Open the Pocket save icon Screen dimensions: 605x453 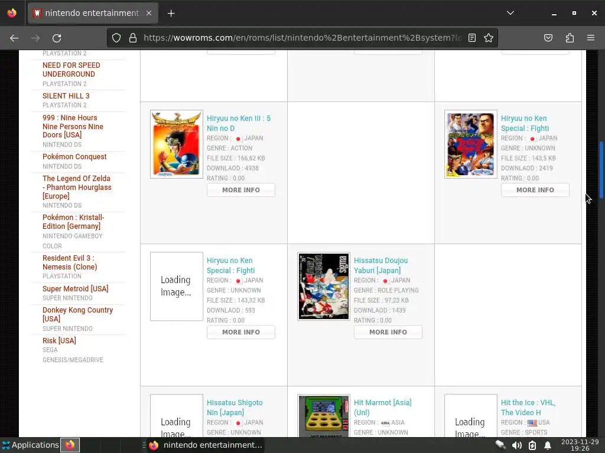(548, 38)
